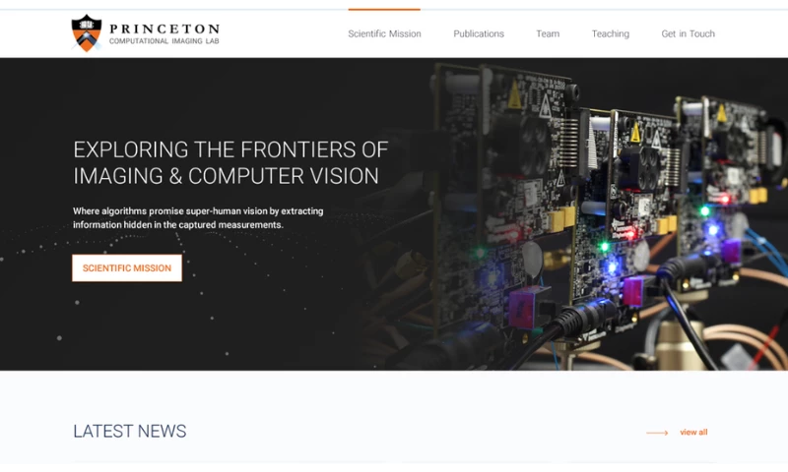Select Teaching in the top menu
Viewport: 788px width, 472px height.
pos(610,33)
